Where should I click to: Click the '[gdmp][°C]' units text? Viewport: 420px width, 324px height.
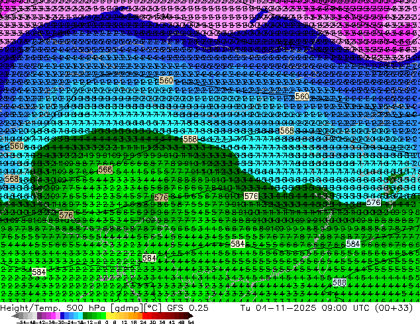tap(136, 307)
